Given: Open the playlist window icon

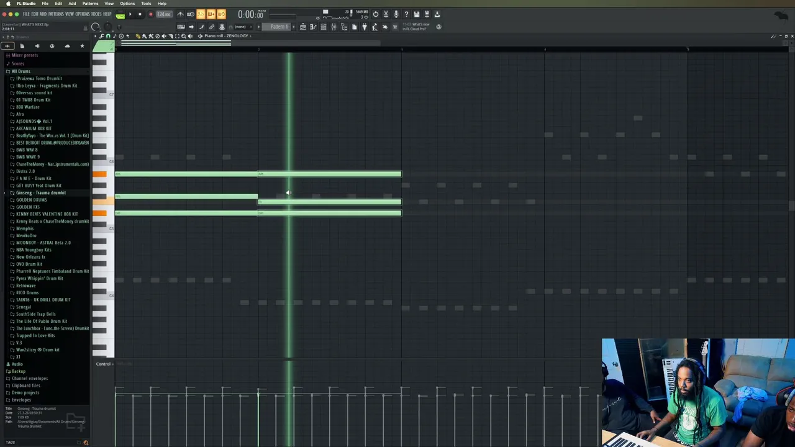Looking at the screenshot, I should (302, 27).
